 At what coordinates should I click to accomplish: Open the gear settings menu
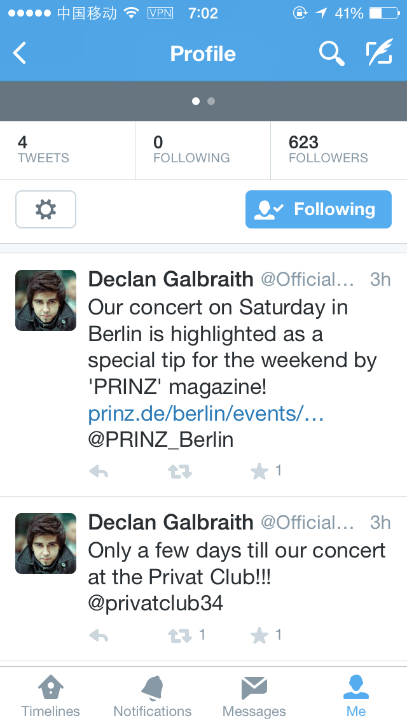[46, 209]
